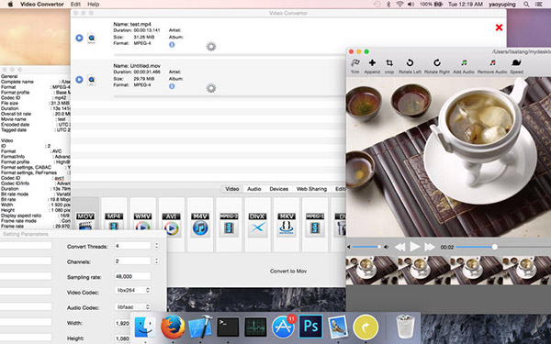The height and width of the screenshot is (344, 551).
Task: Open Trash from the Dock
Action: pos(405,327)
